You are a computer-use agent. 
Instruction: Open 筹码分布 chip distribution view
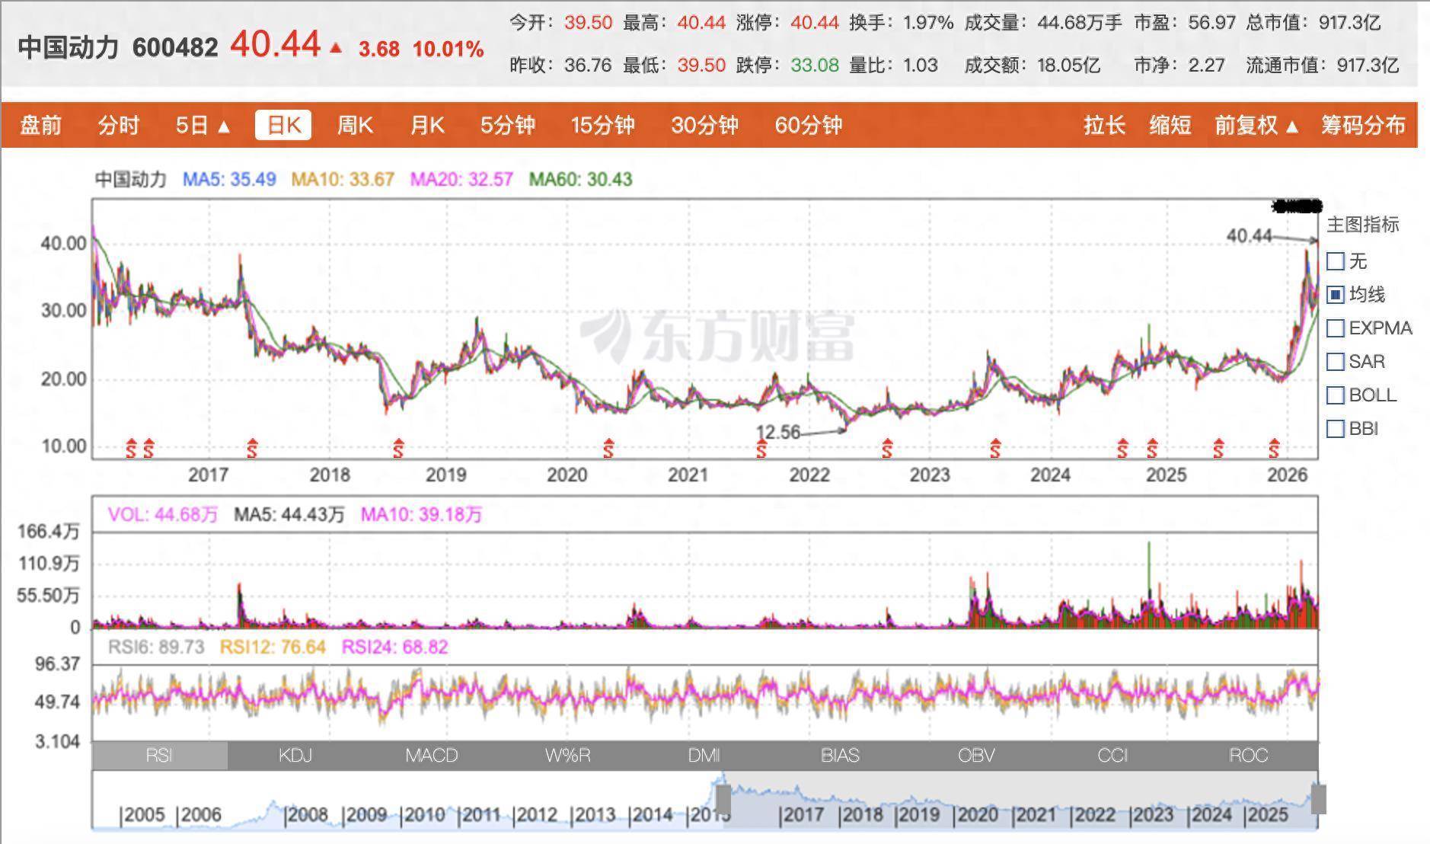[1362, 126]
